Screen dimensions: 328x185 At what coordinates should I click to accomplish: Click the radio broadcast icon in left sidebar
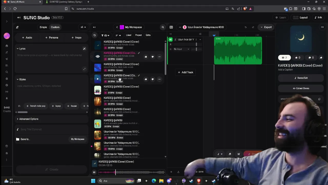tap(7, 92)
